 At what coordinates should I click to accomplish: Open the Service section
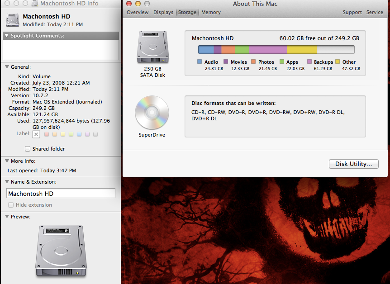coord(375,12)
